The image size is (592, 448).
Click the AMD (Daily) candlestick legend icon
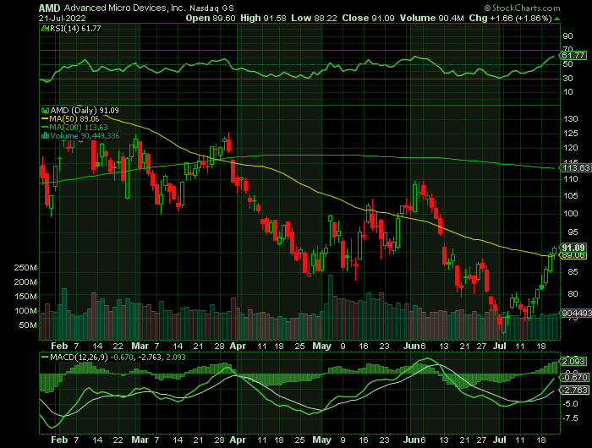click(45, 111)
